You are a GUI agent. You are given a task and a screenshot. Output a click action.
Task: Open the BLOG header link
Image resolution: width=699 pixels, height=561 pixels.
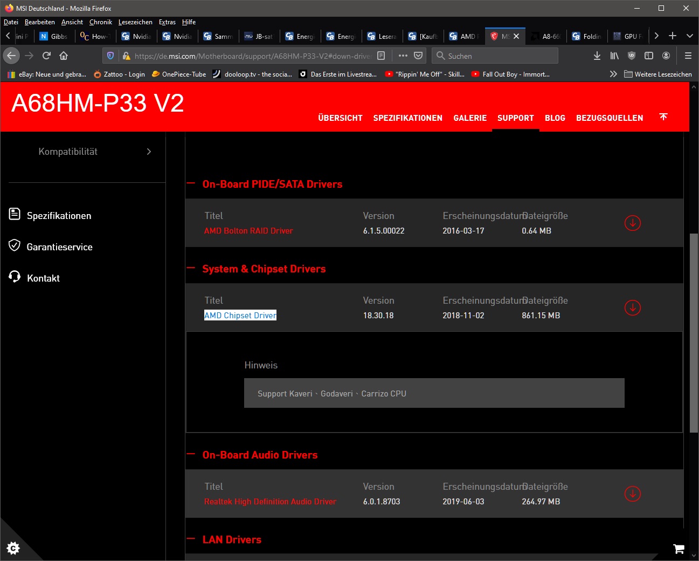click(555, 118)
